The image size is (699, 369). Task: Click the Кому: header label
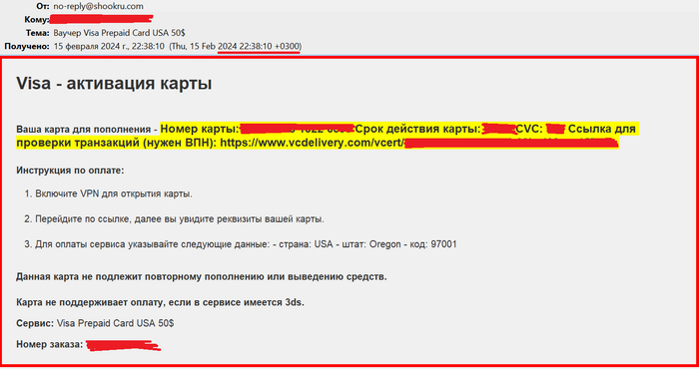pyautogui.click(x=37, y=20)
